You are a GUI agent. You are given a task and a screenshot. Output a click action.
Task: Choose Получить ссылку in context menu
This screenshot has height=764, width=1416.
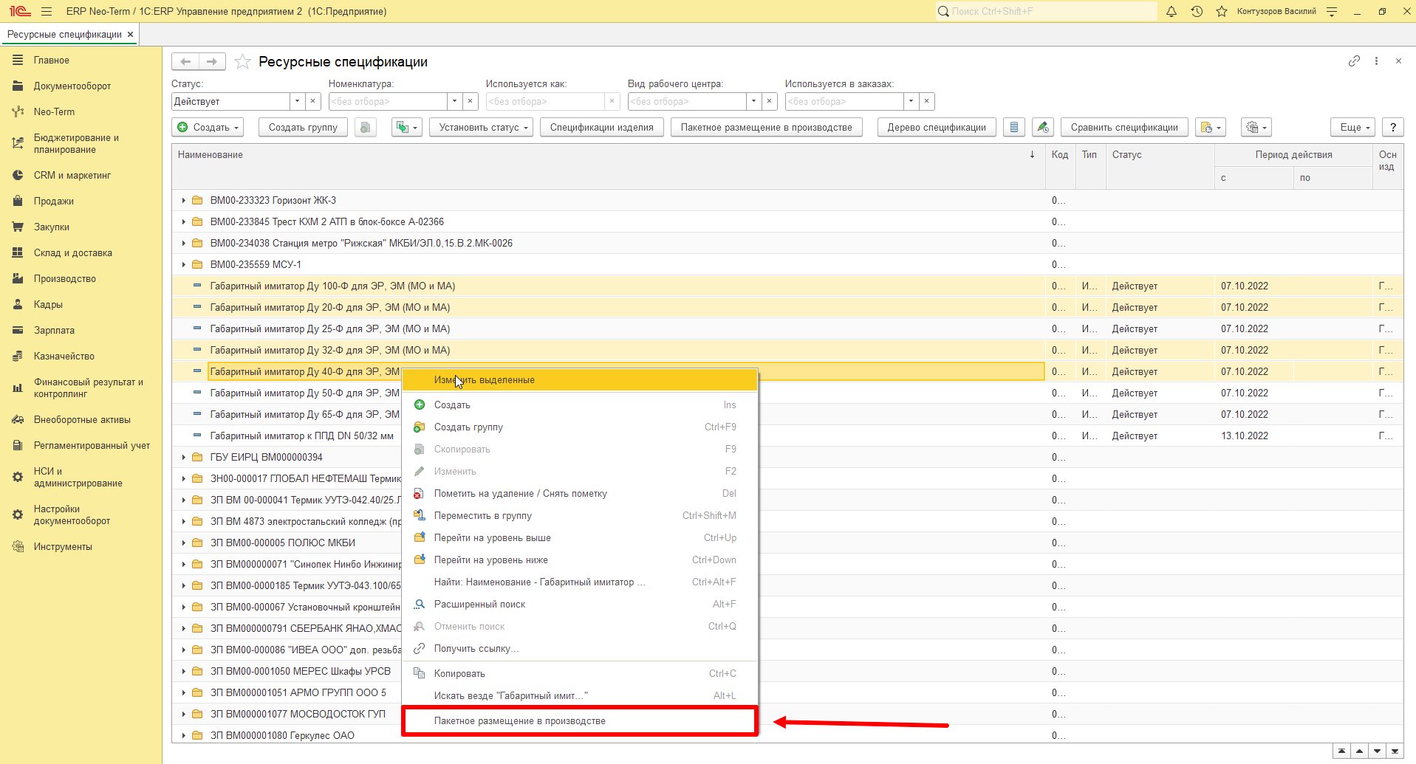580,648
